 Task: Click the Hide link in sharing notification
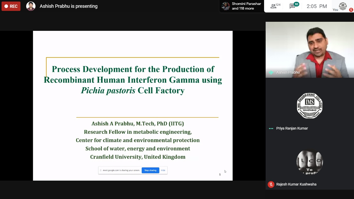pyautogui.click(x=163, y=170)
